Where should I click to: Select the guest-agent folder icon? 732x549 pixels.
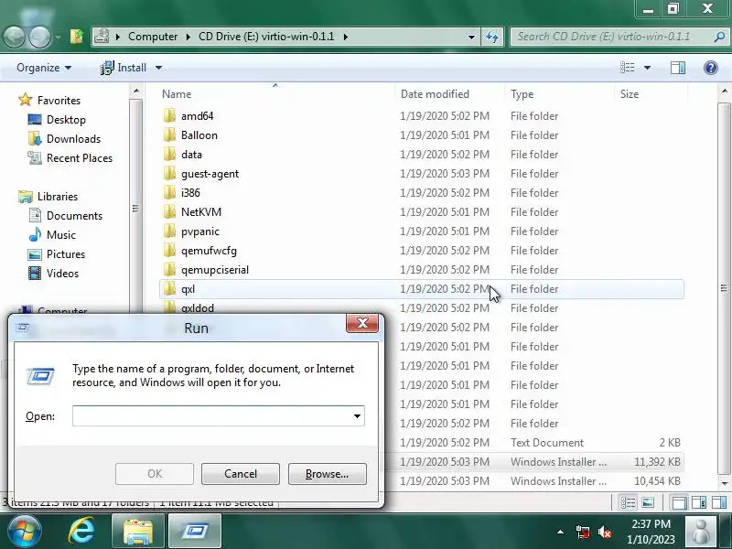[x=169, y=173]
